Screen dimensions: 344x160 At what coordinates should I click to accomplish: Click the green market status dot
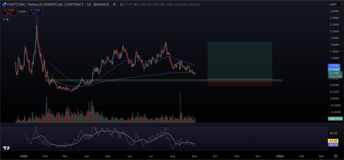point(115,5)
